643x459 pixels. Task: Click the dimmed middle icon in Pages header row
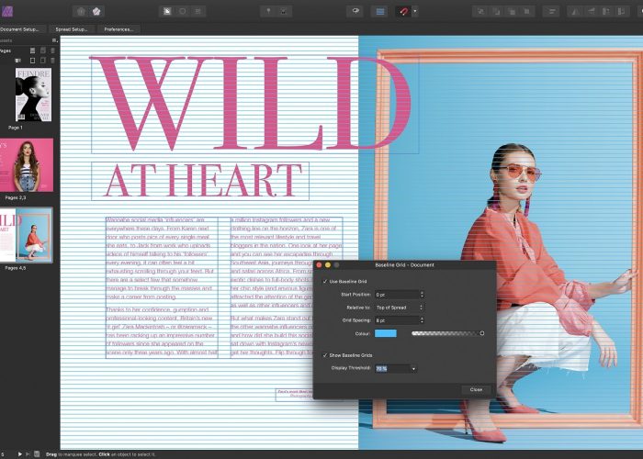[x=42, y=50]
